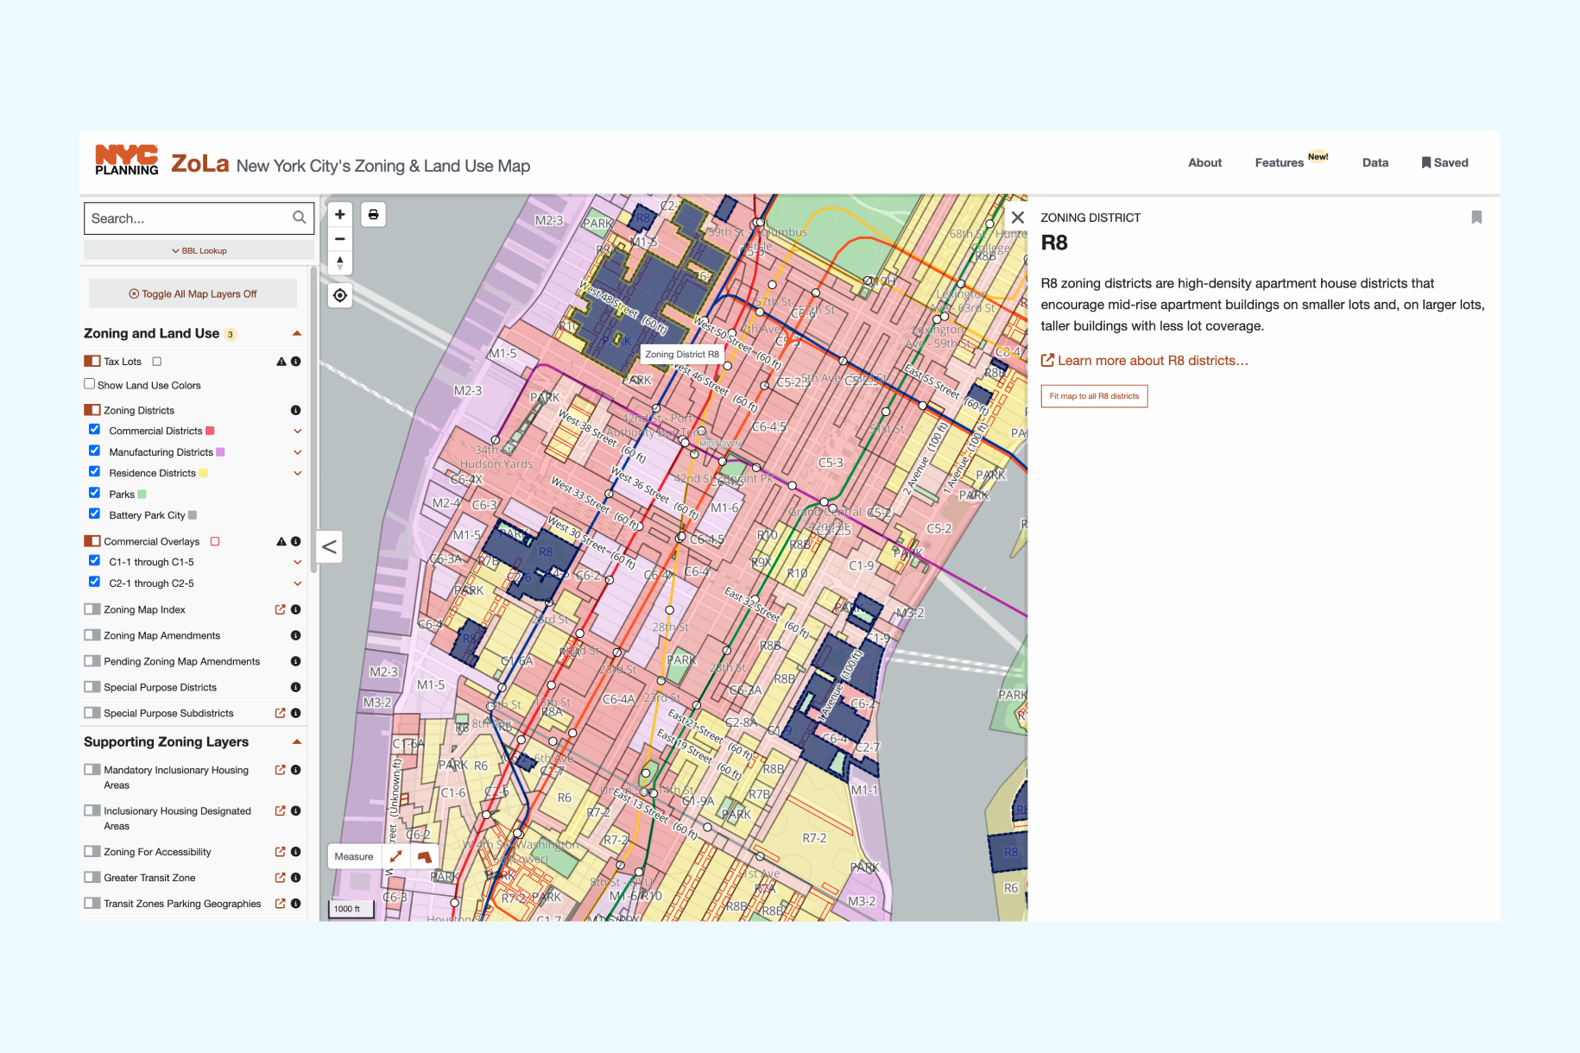Open info for Zoning Districts layer

[x=296, y=410]
